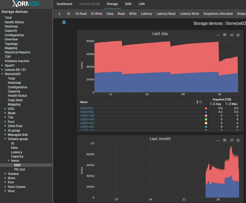Favorite the Last day chart with star icon
This screenshot has height=203, width=246.
(238, 35)
